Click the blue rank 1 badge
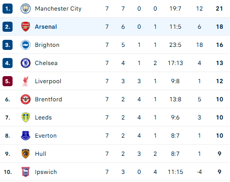The image size is (230, 182). click(8, 9)
